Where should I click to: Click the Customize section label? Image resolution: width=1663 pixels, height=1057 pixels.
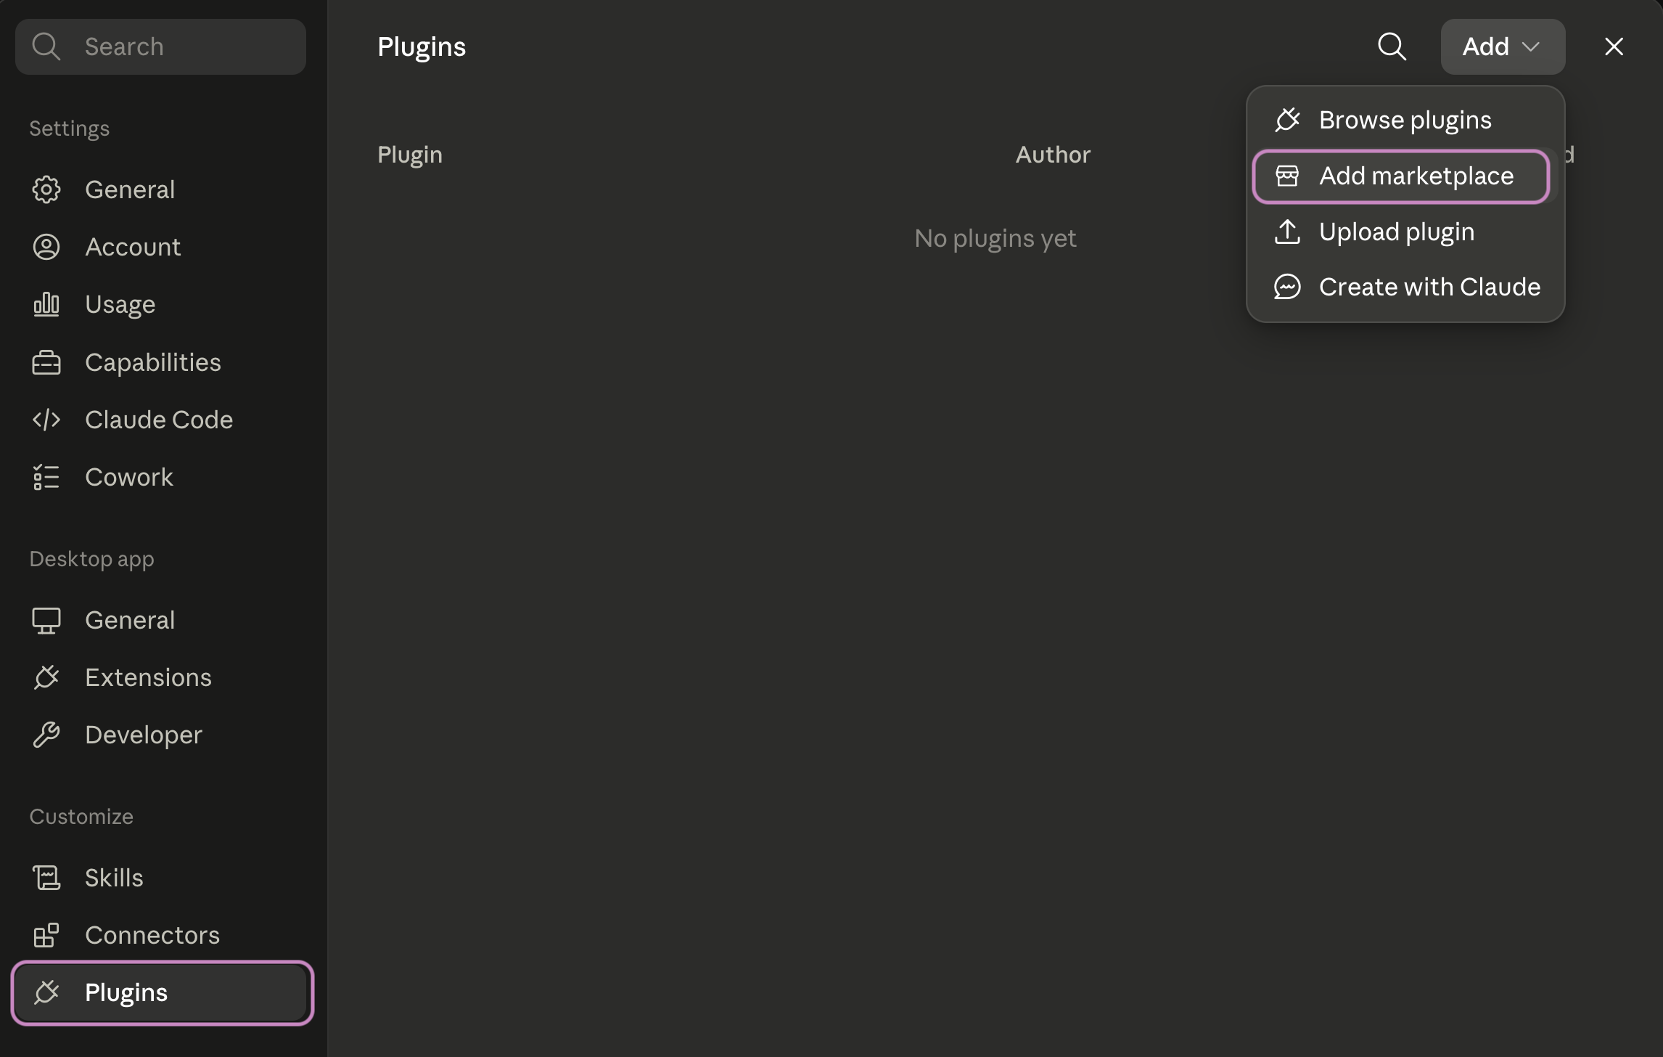[x=81, y=817]
